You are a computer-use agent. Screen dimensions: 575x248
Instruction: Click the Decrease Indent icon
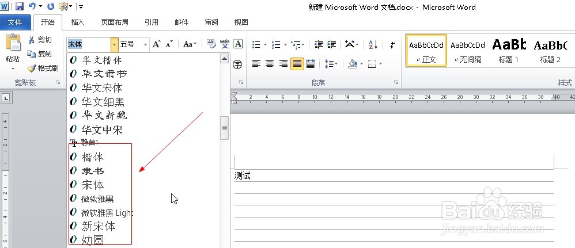pyautogui.click(x=319, y=45)
